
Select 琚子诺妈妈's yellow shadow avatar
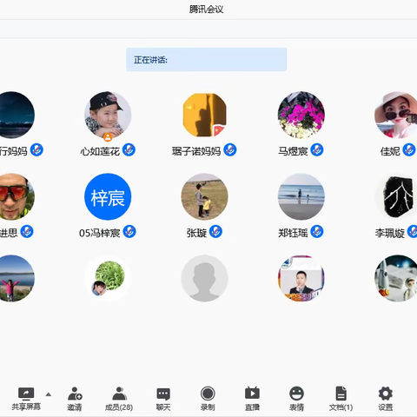(x=204, y=115)
